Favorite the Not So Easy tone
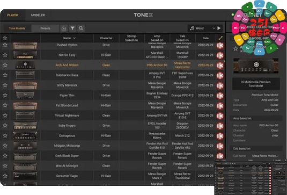 (5, 55)
